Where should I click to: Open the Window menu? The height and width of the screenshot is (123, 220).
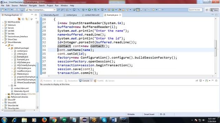click(64, 5)
